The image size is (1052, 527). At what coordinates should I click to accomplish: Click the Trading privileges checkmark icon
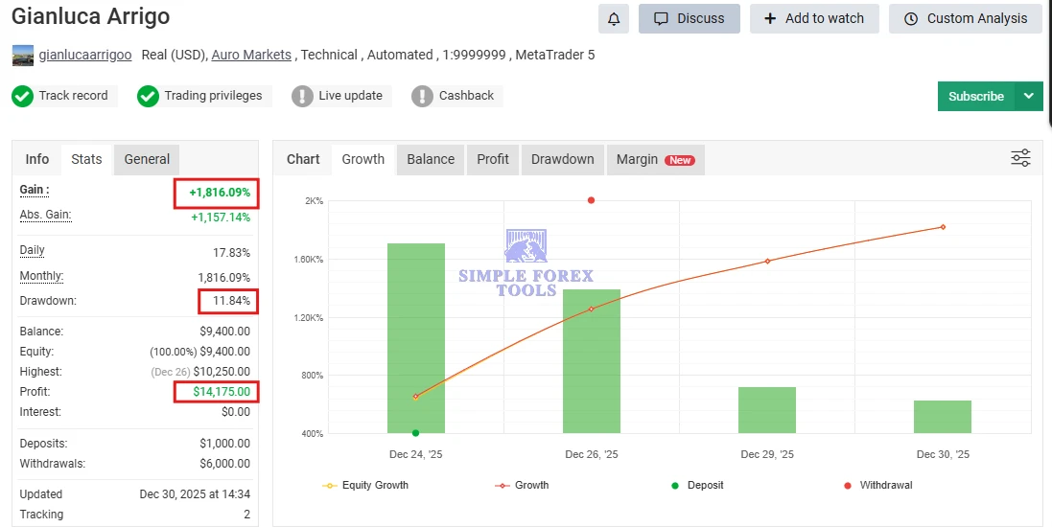(x=148, y=96)
